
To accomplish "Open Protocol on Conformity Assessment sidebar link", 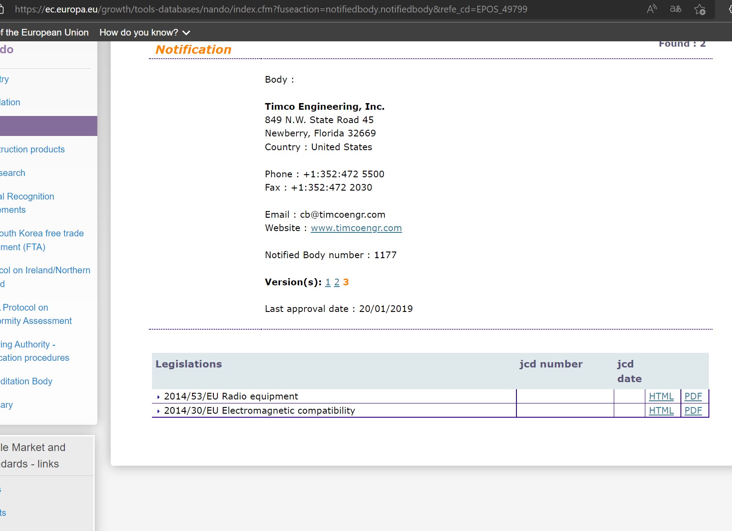I will [x=36, y=314].
